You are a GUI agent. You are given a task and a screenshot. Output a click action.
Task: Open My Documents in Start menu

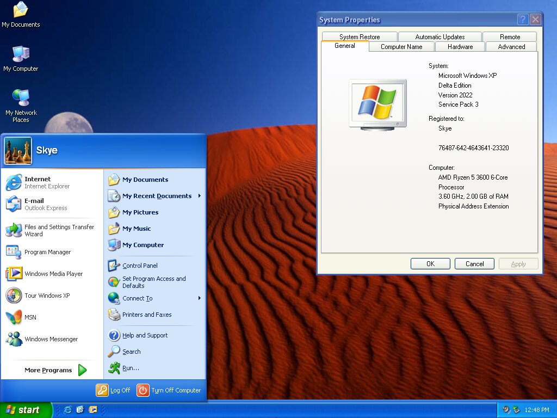(156, 180)
